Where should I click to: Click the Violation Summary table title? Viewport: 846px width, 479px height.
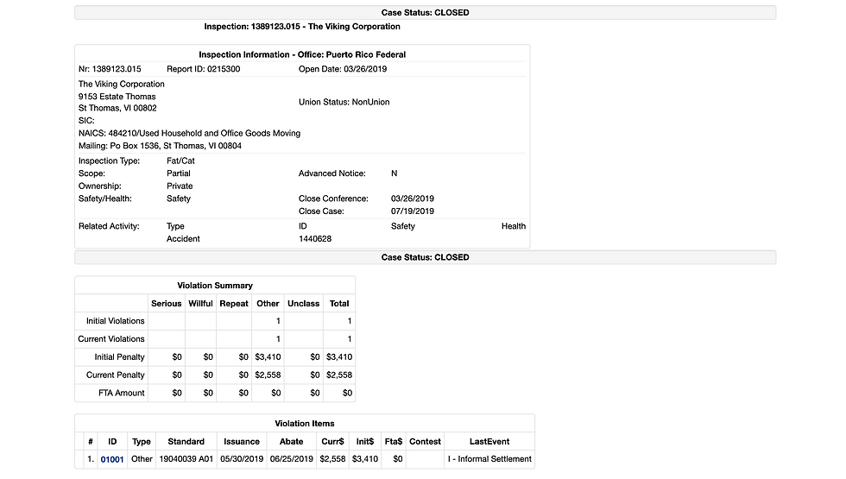coord(215,286)
